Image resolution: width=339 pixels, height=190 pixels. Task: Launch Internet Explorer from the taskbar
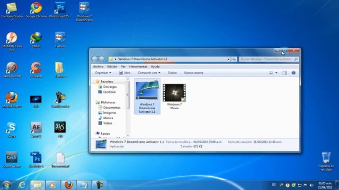tap(22, 185)
